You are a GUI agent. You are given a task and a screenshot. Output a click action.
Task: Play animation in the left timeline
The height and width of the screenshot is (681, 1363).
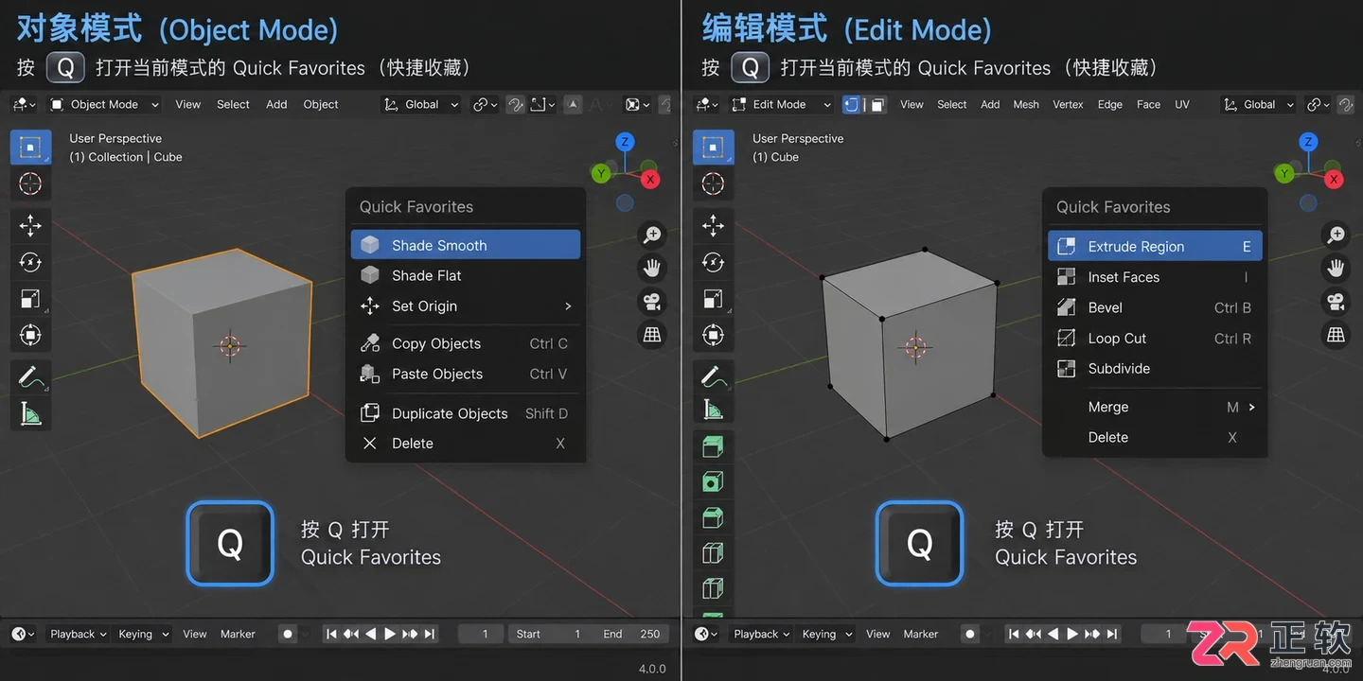pyautogui.click(x=390, y=634)
